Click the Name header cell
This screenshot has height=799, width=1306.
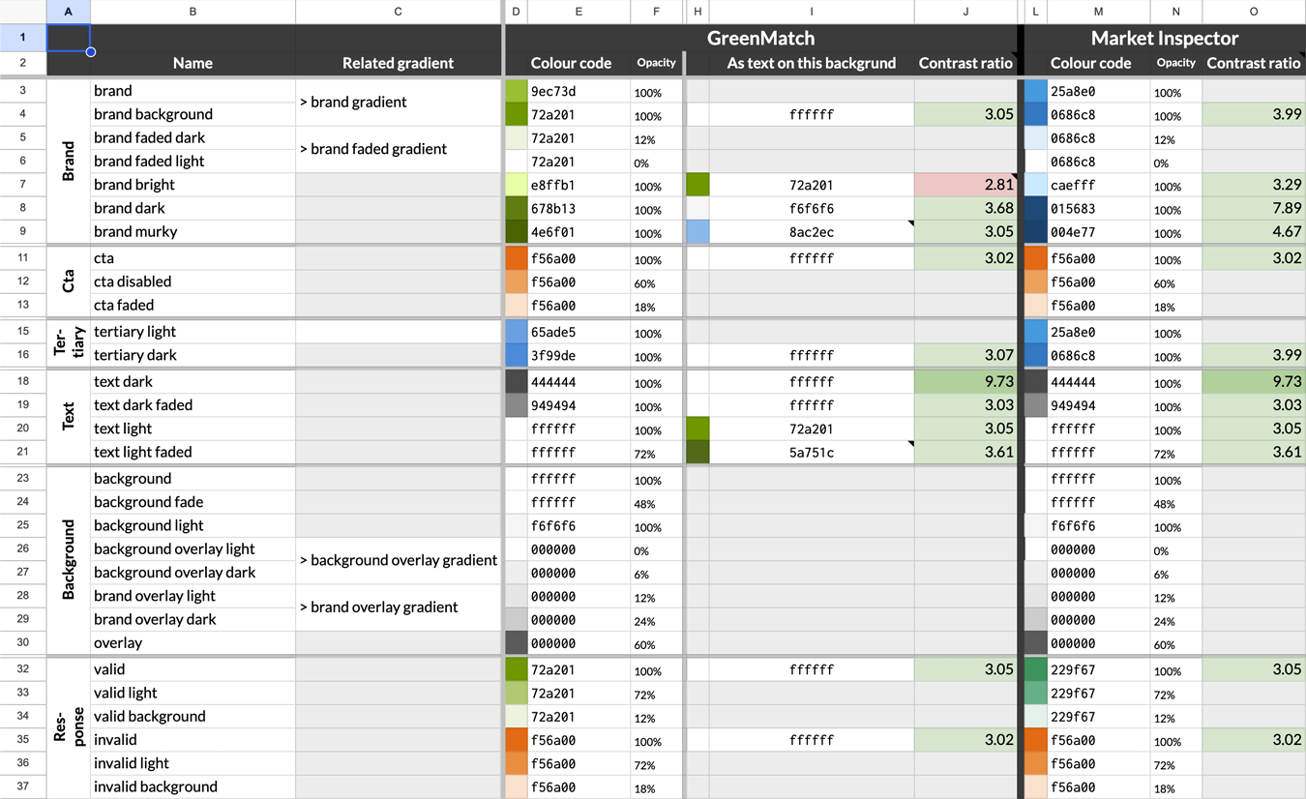pyautogui.click(x=193, y=63)
